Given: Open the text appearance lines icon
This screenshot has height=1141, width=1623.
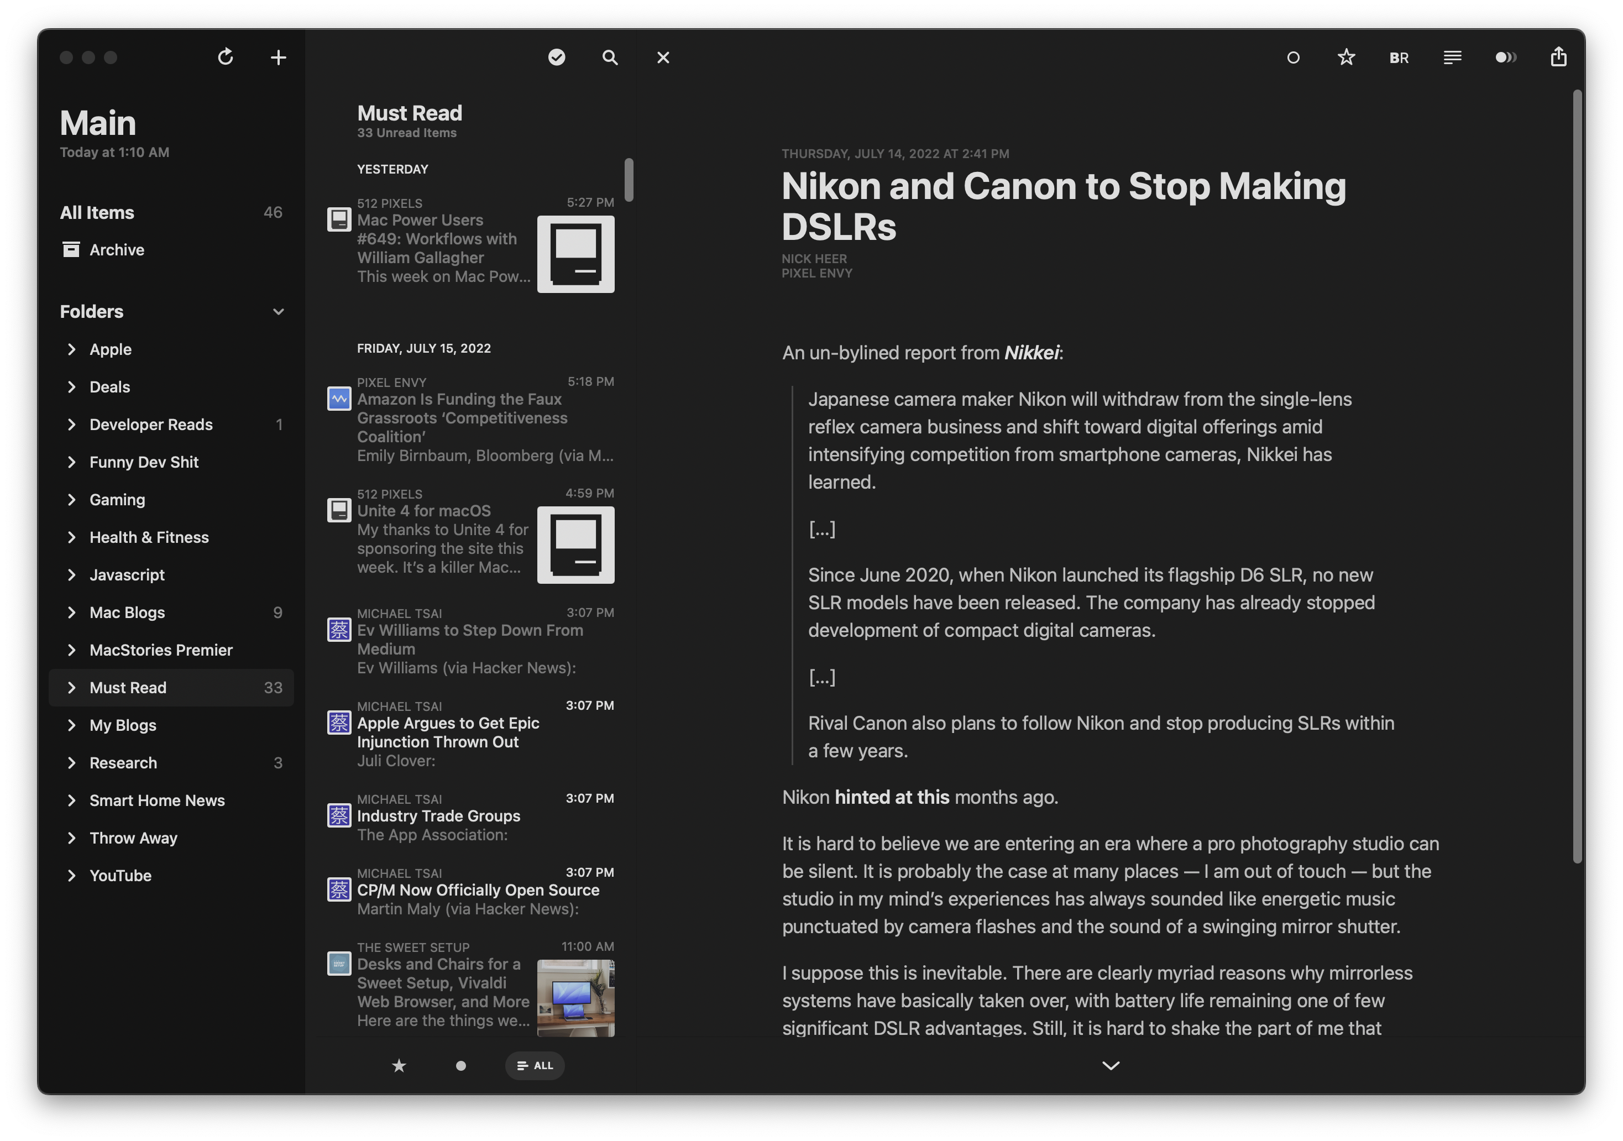Looking at the screenshot, I should click(x=1452, y=57).
